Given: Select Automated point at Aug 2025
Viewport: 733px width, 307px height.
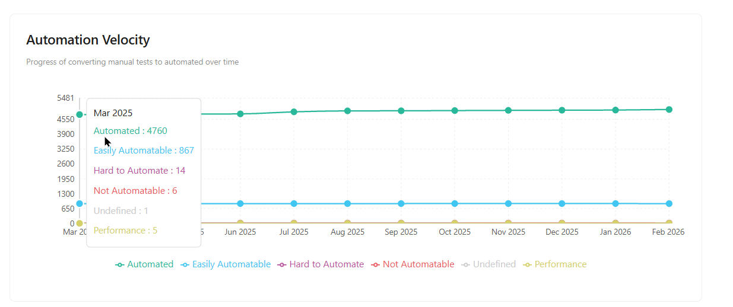Looking at the screenshot, I should click(348, 111).
